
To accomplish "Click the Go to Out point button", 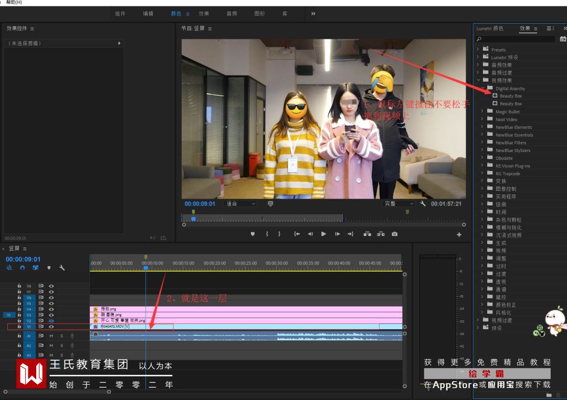I will click(x=350, y=234).
